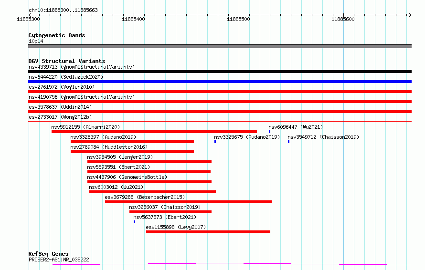Open the nsv4190756 gnomADStructuralVariants label
This screenshot has width=425, height=270.
pos(82,97)
